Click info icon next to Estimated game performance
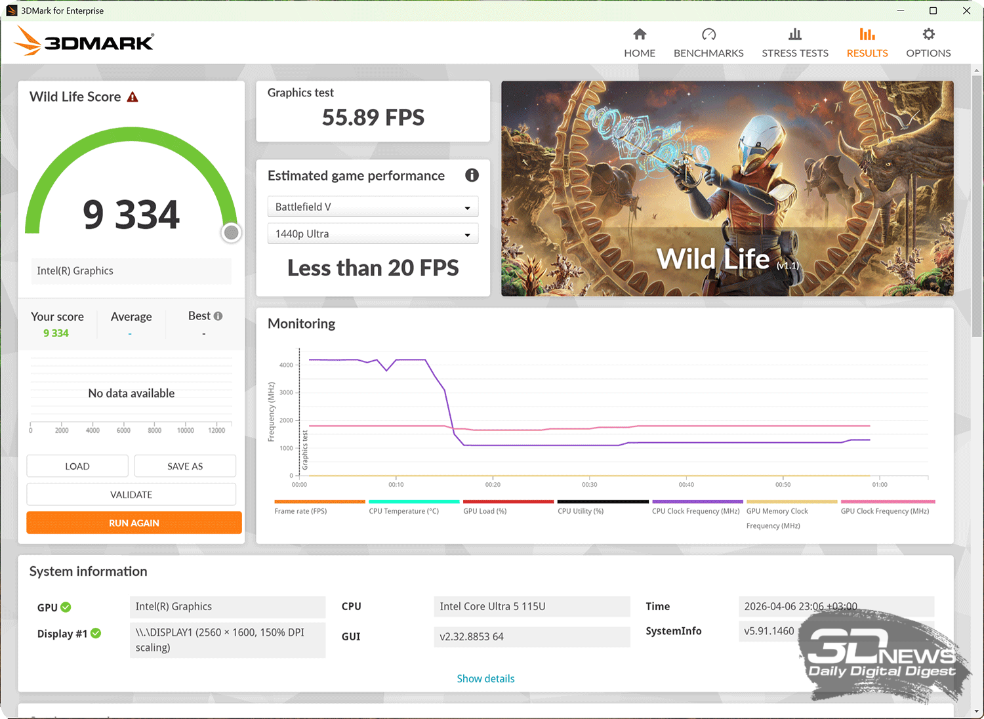Image resolution: width=984 pixels, height=719 pixels. pos(472,175)
